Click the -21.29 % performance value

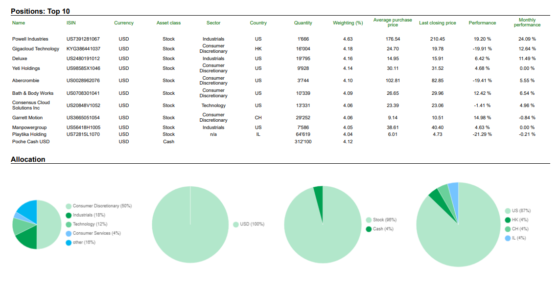pyautogui.click(x=482, y=134)
